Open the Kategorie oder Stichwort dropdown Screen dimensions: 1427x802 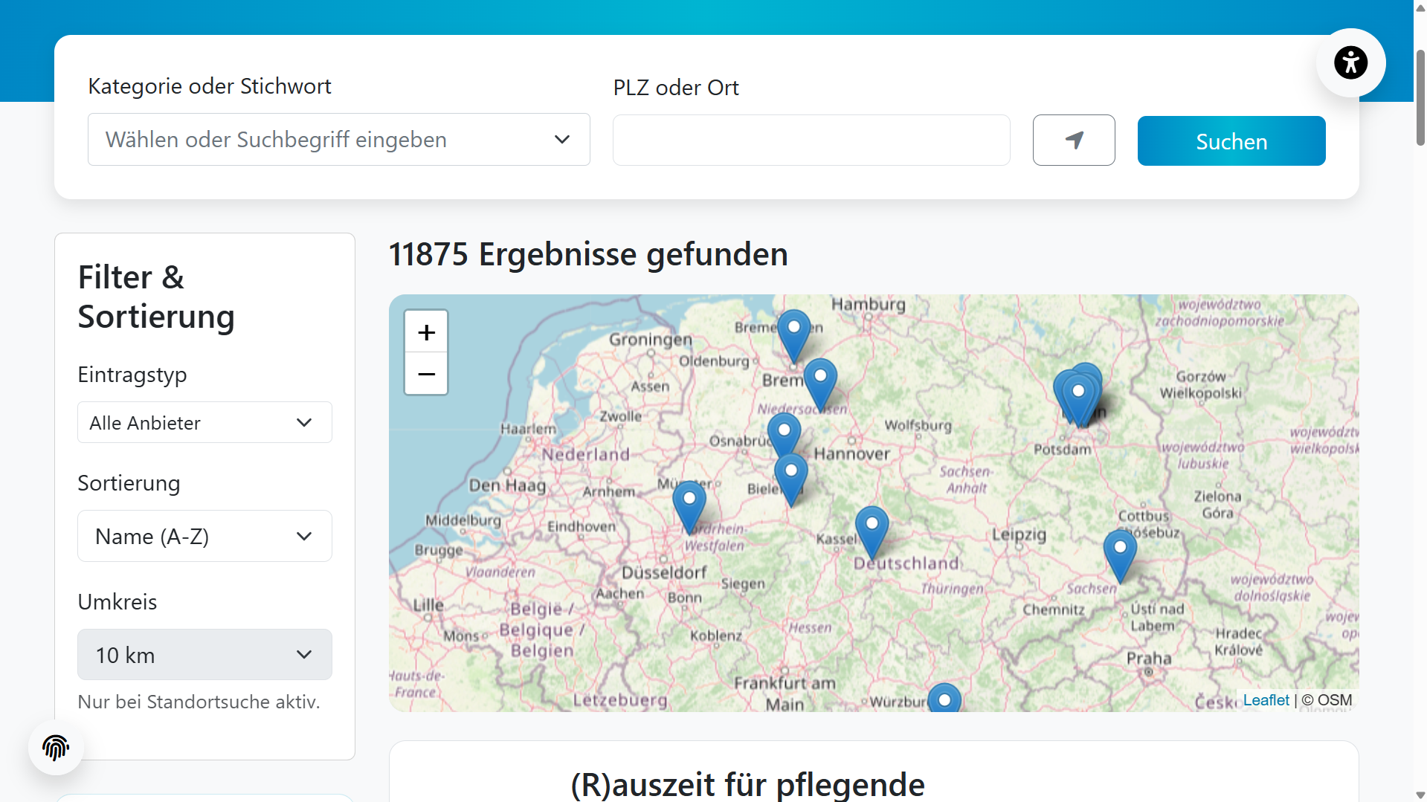click(338, 140)
